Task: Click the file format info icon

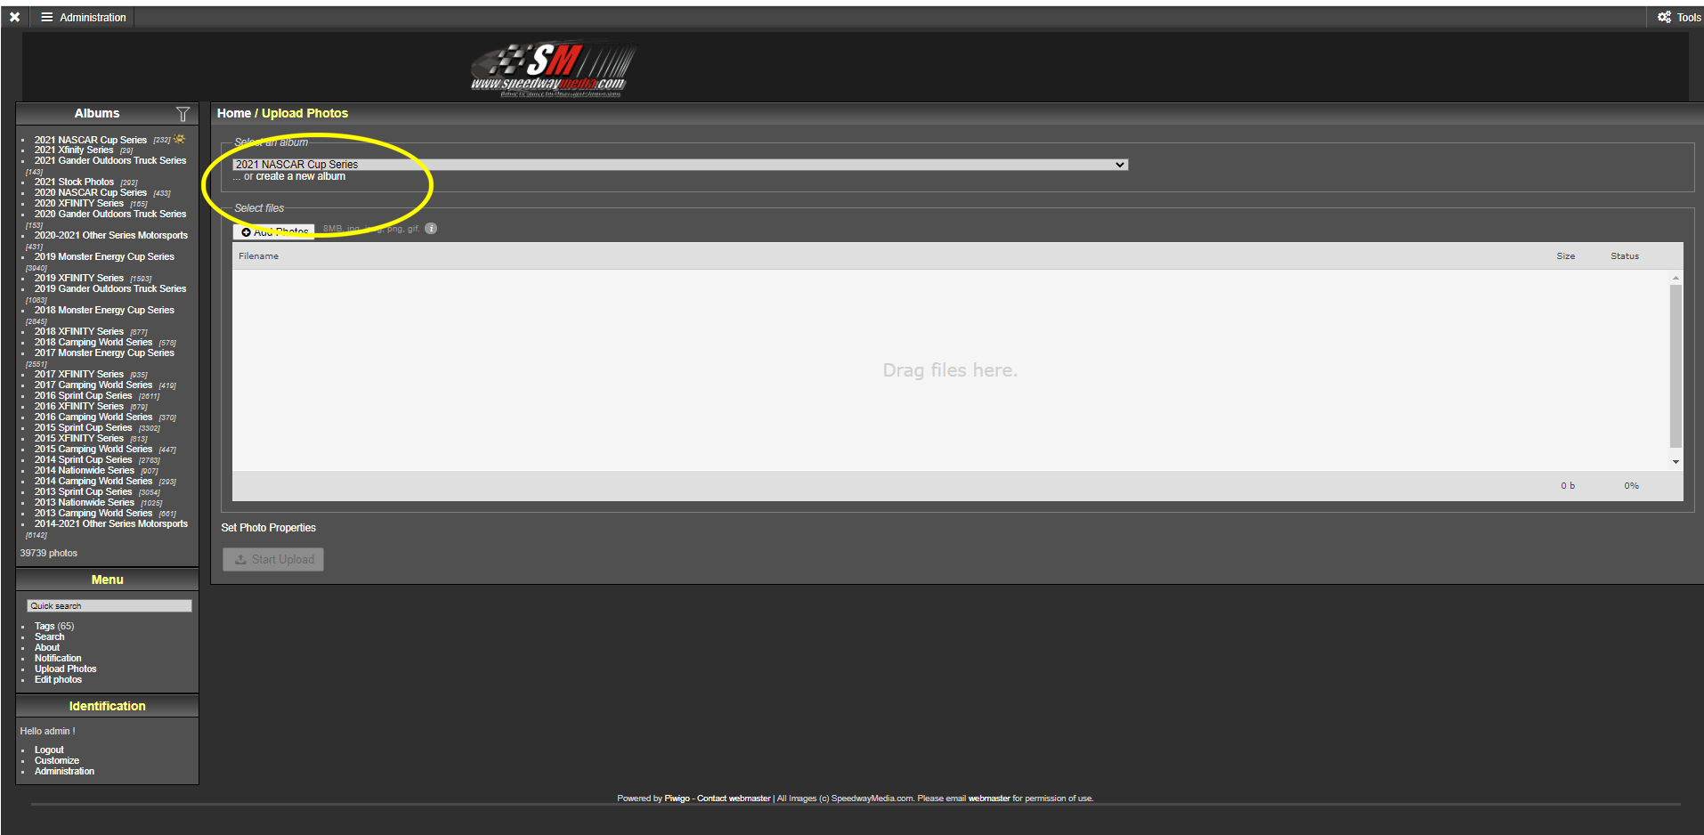Action: [x=431, y=229]
